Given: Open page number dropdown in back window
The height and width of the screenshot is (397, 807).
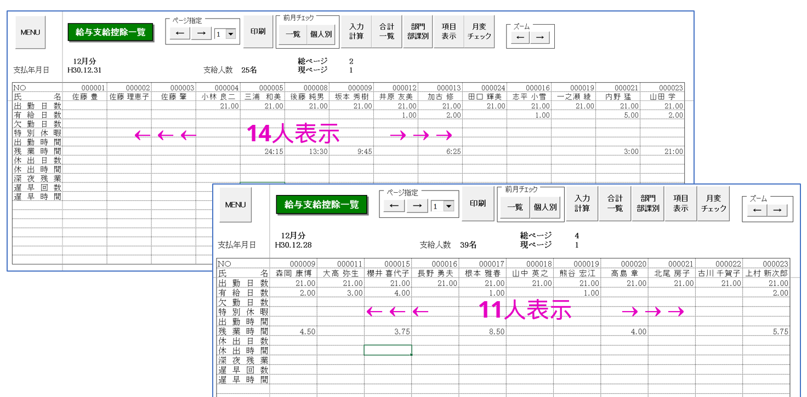Looking at the screenshot, I should [x=230, y=34].
